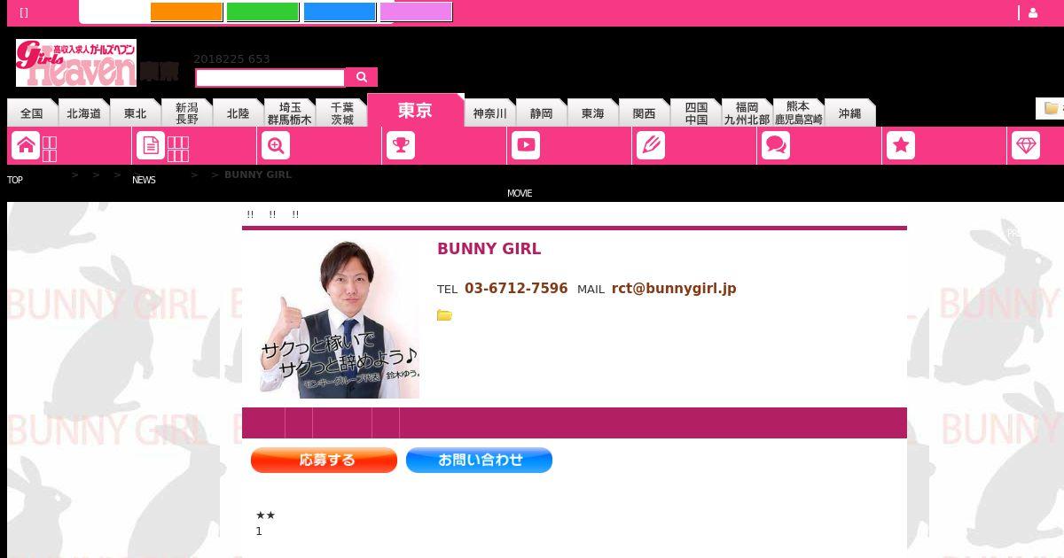Click the blue swatch in the top bar
Image resolution: width=1064 pixels, height=558 pixels.
click(x=340, y=12)
